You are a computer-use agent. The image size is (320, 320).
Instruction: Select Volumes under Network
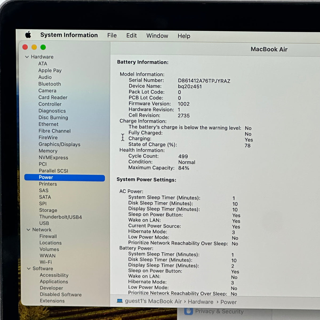[49, 249]
